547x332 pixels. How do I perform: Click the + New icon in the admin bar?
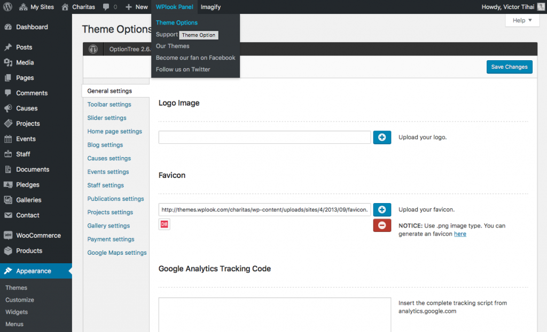click(x=130, y=7)
